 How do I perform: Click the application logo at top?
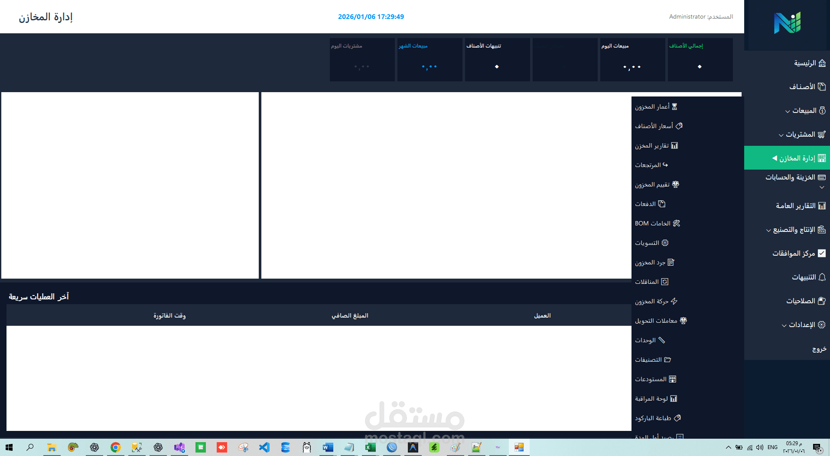pos(787,23)
